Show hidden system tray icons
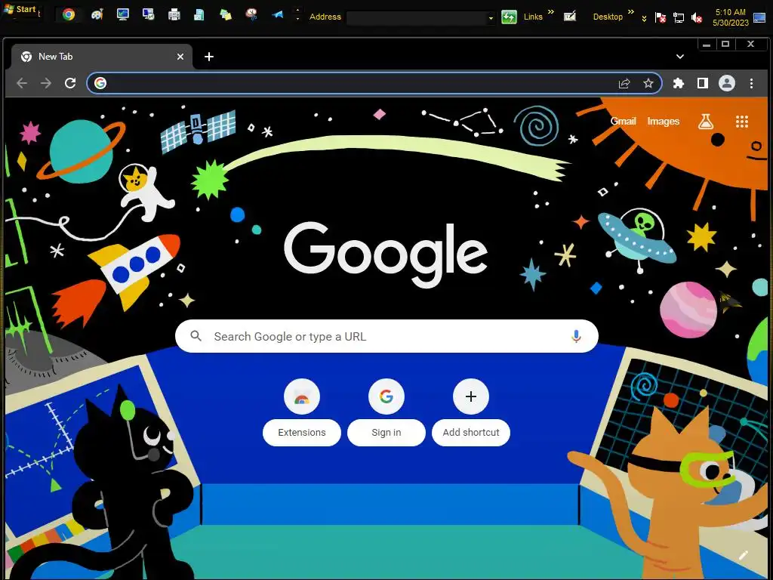The height and width of the screenshot is (580, 773). pyautogui.click(x=644, y=19)
